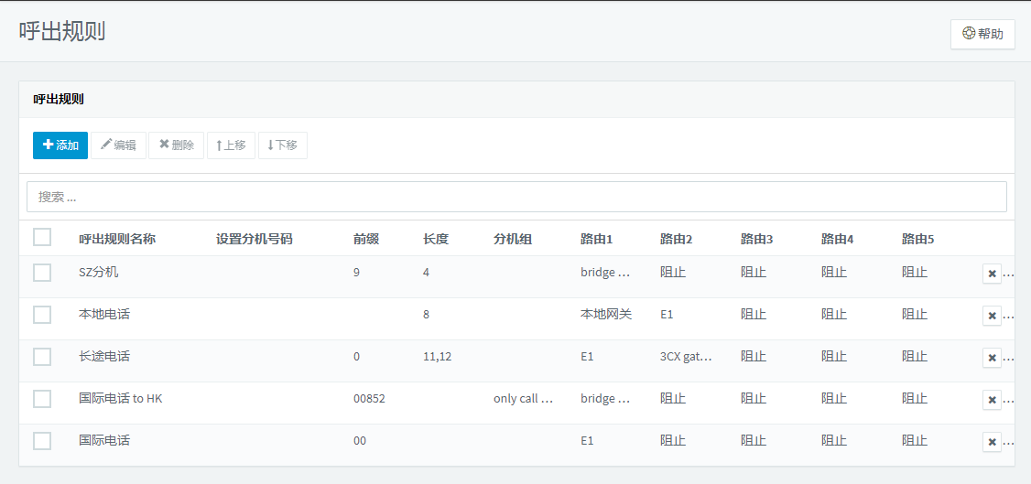Delete 长途电话 rule via its x icon

click(993, 358)
